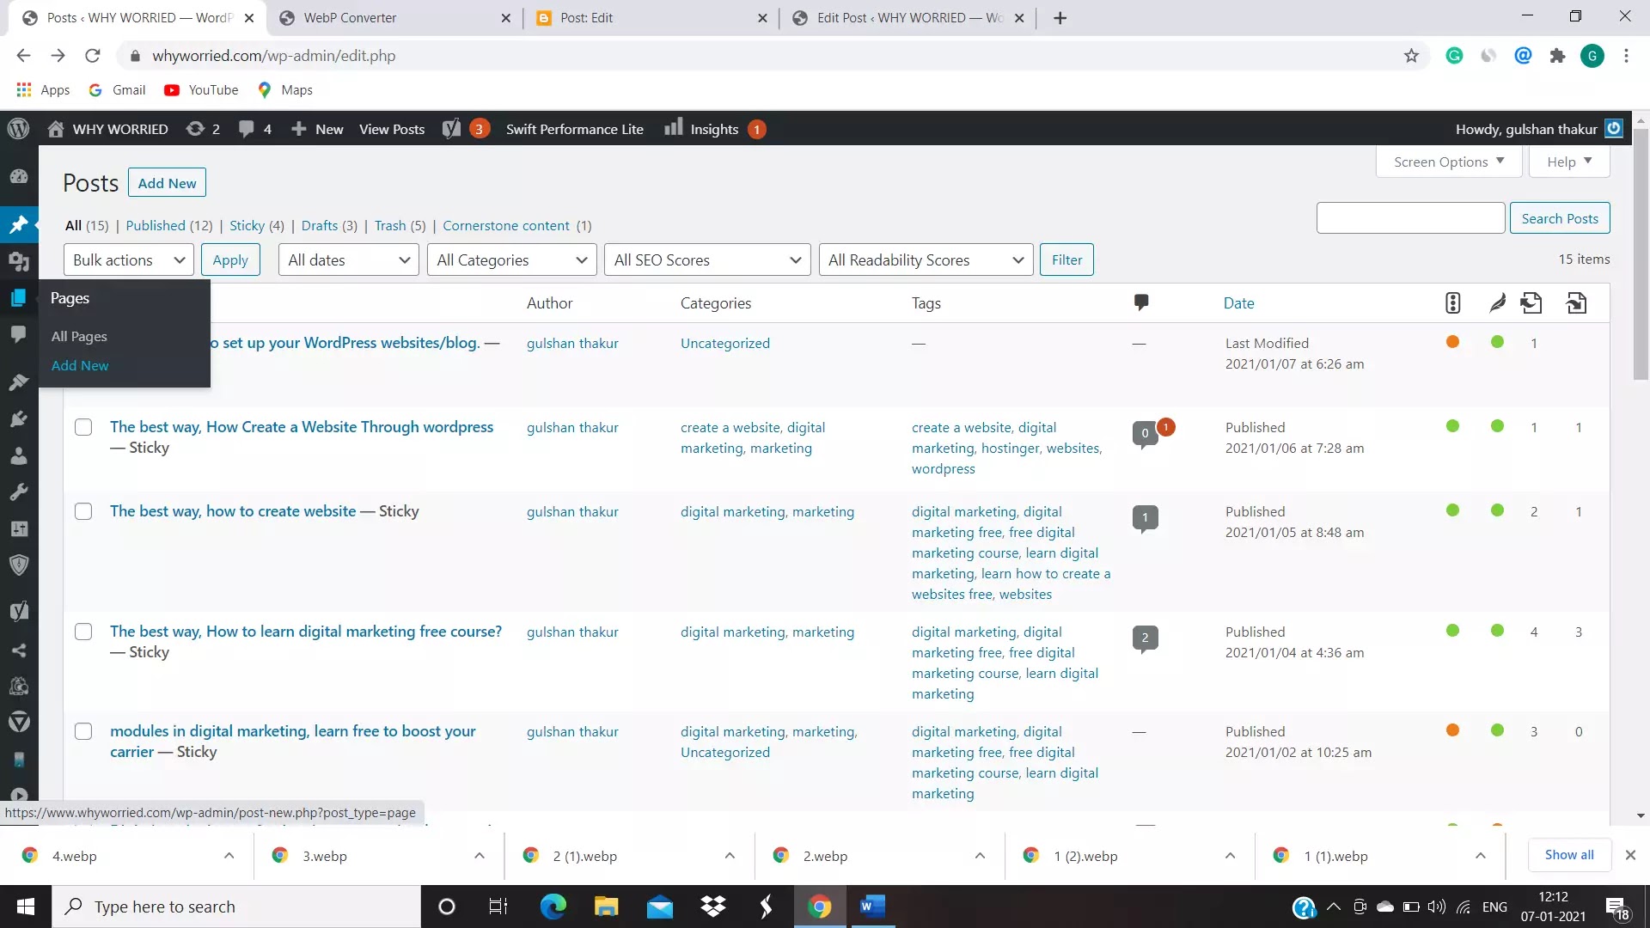This screenshot has width=1650, height=928.
Task: Open Appearance paintbrush sidebar icon
Action: (19, 382)
